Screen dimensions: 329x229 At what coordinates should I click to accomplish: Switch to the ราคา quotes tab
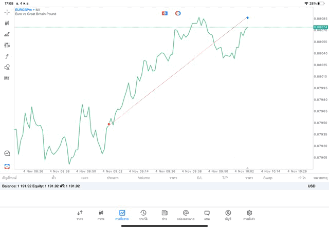coord(80,215)
